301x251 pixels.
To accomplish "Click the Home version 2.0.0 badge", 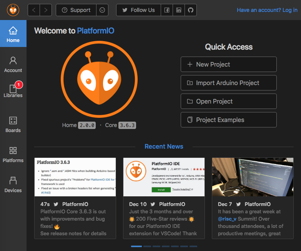I will [87, 125].
